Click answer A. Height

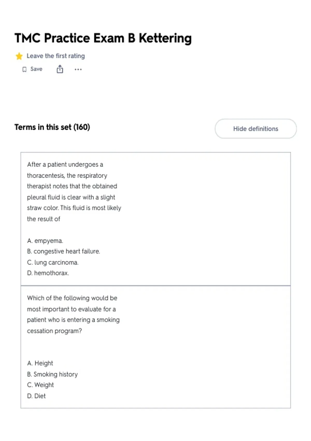tap(40, 363)
